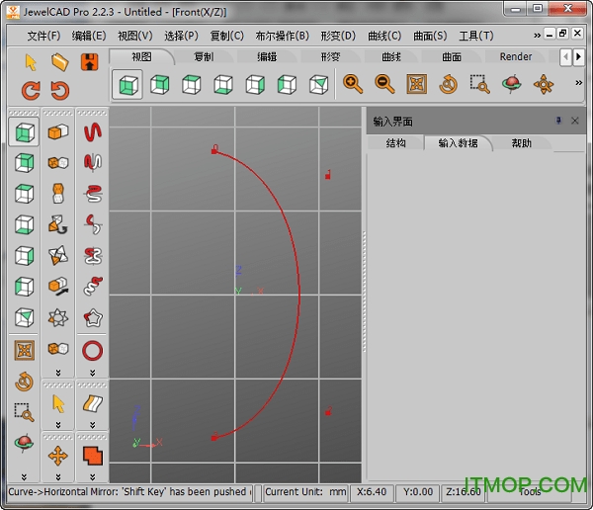Select the yellow arrow pointer tool at top left
This screenshot has height=510, width=593.
(31, 62)
